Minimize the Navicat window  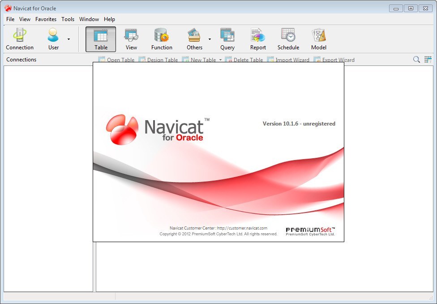click(x=396, y=9)
